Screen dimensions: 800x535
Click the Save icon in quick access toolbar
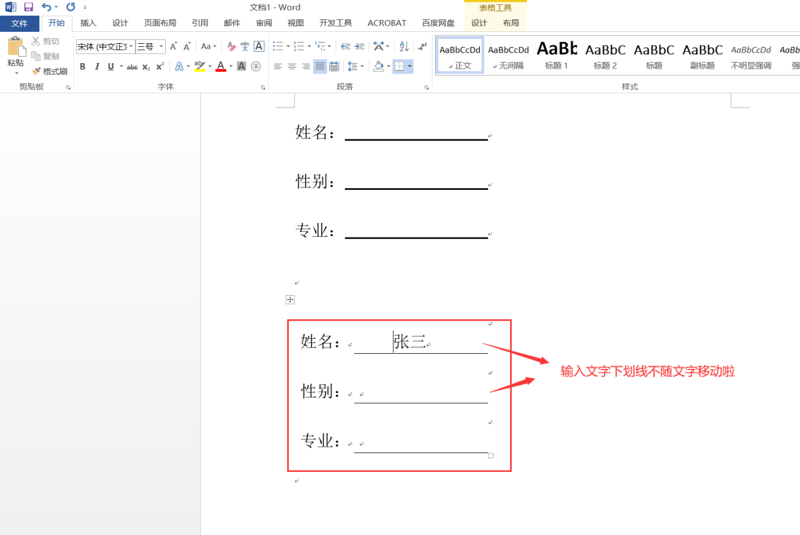point(28,7)
